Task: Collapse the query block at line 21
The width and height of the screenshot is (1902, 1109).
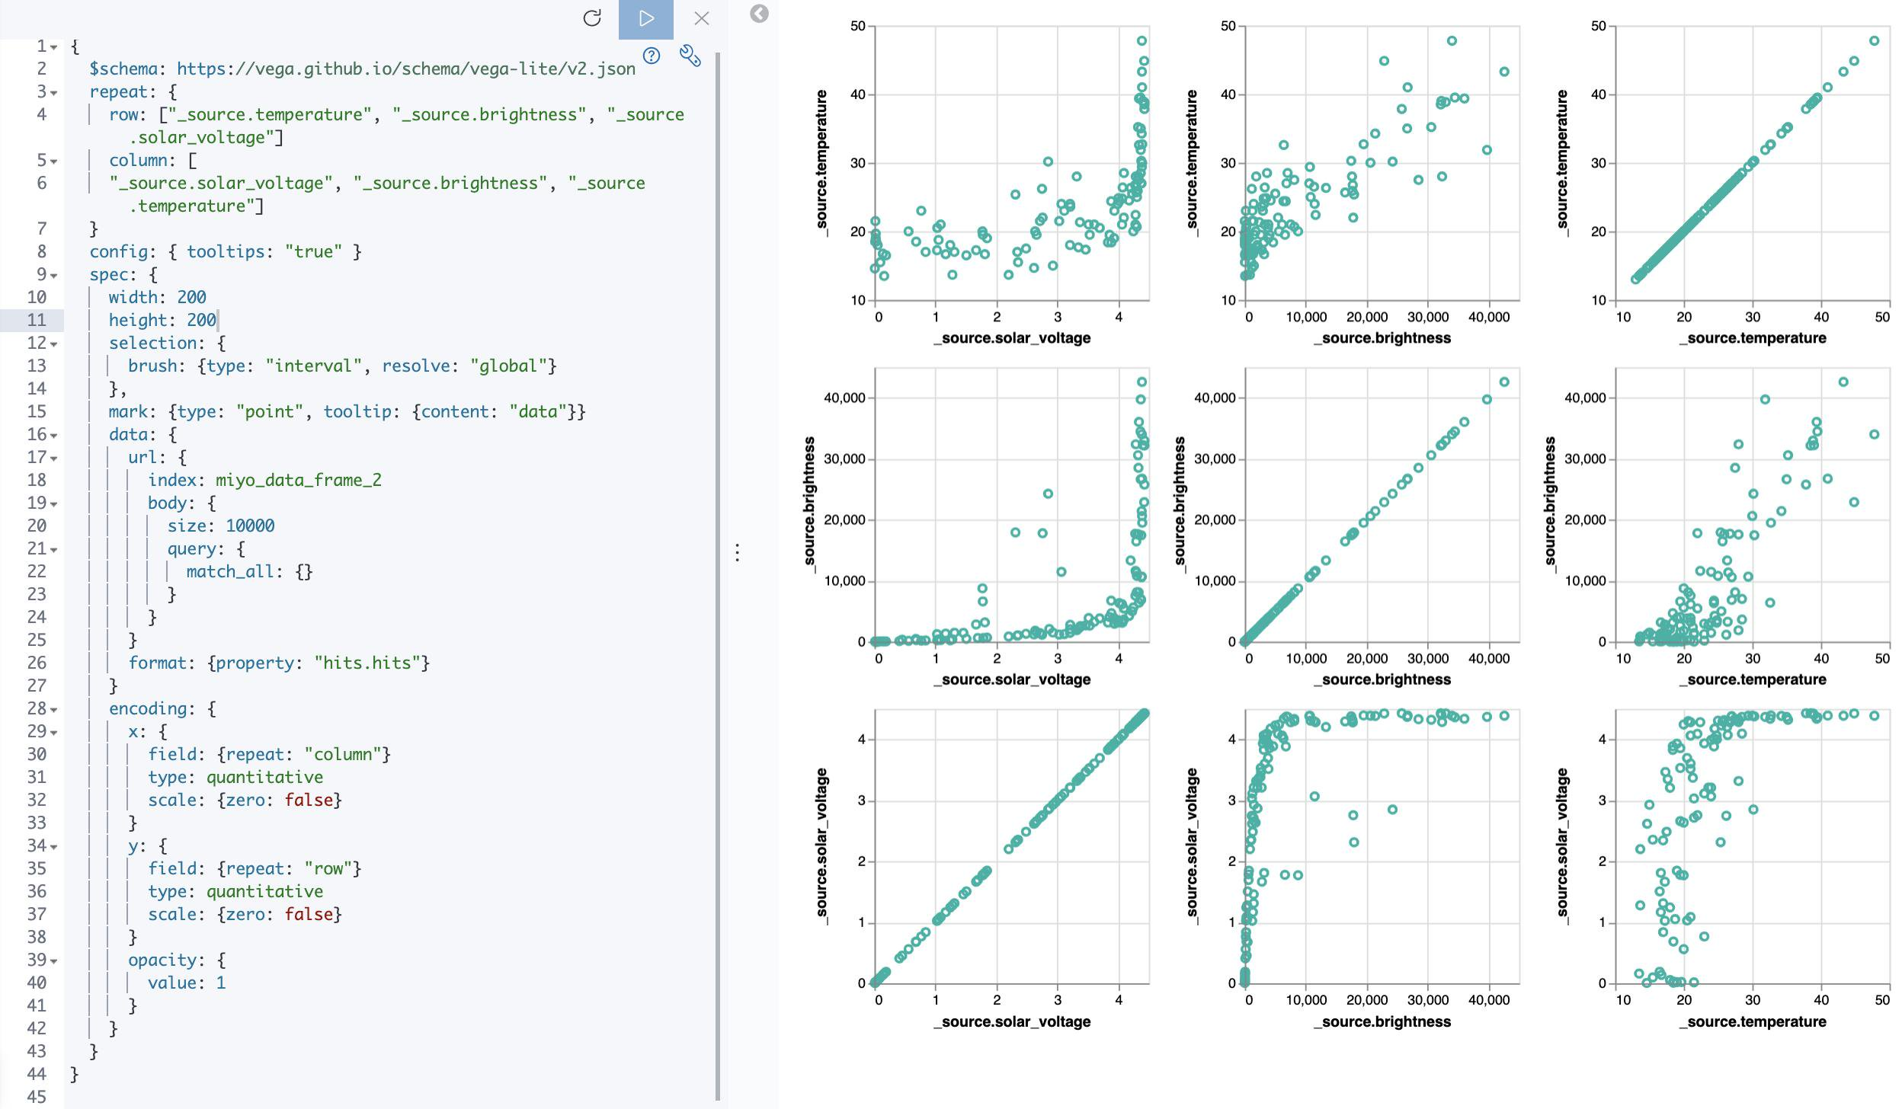Action: [54, 550]
